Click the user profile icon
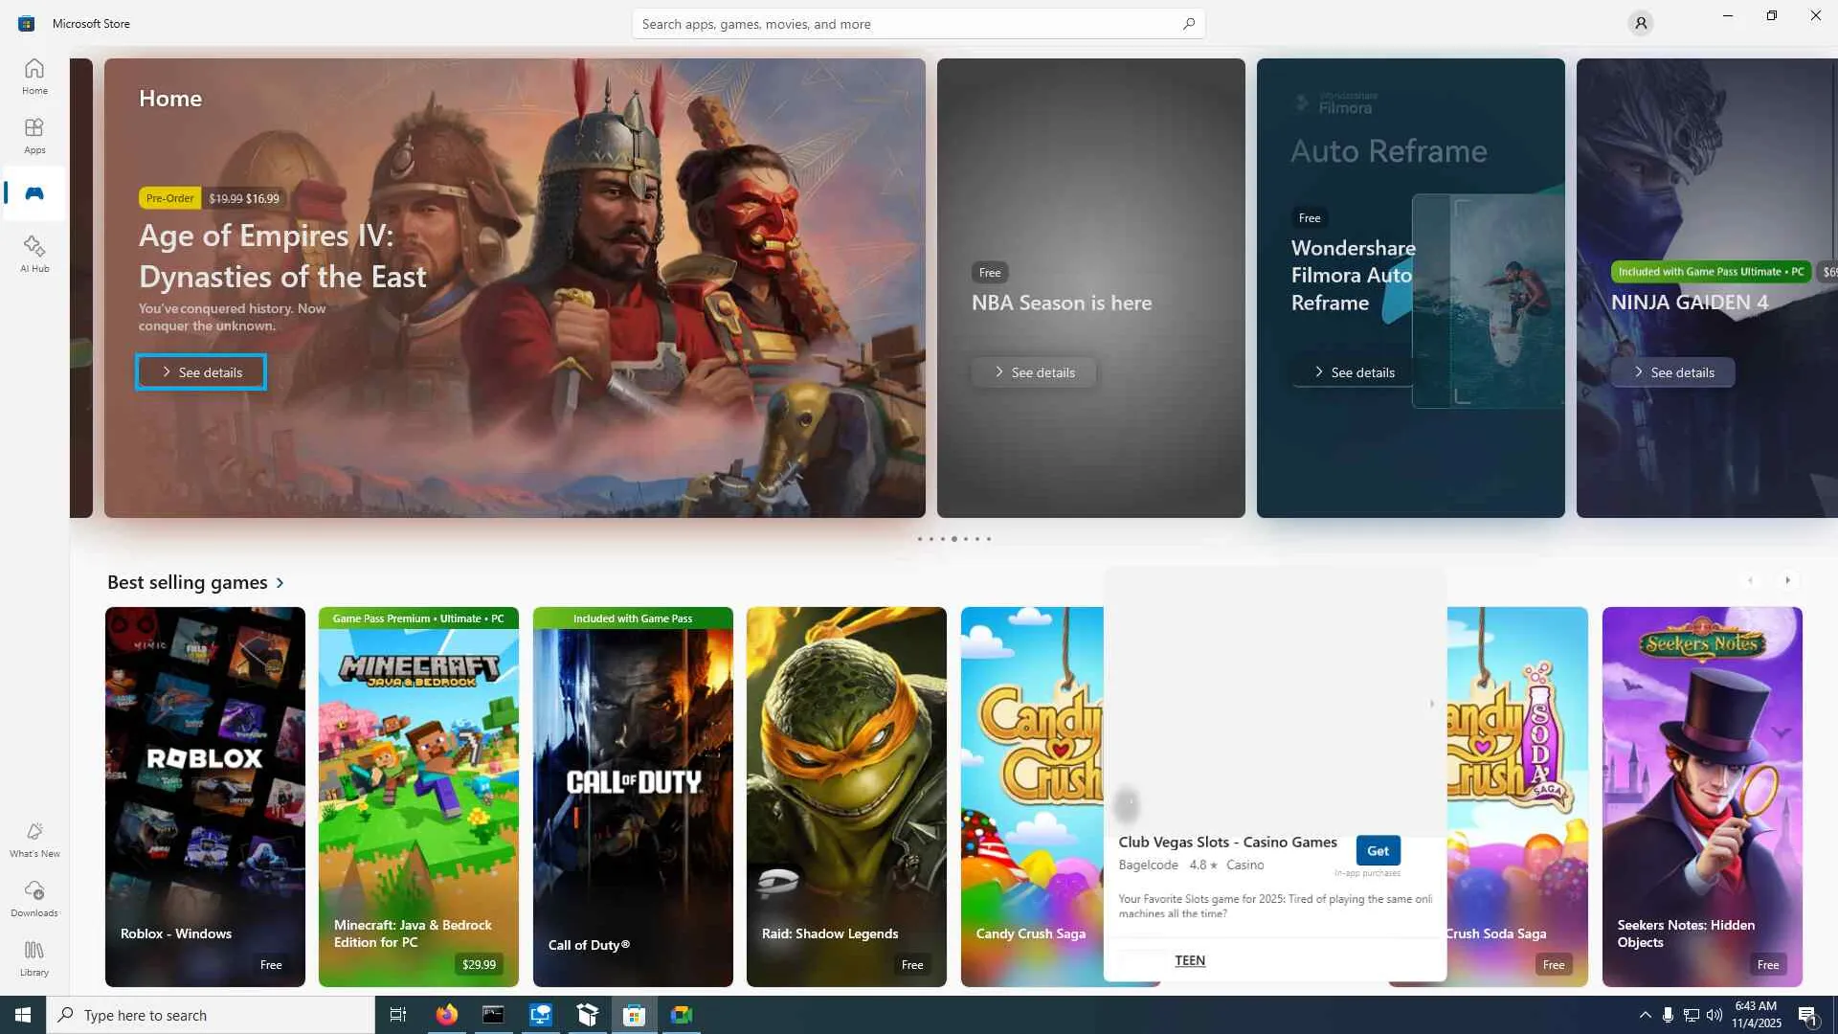Image resolution: width=1838 pixels, height=1034 pixels. click(1640, 23)
